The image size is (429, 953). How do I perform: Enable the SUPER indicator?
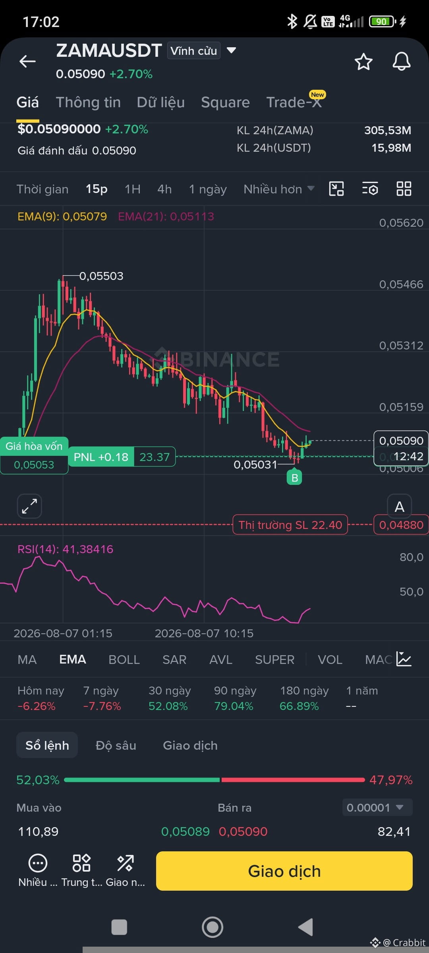coord(275,660)
